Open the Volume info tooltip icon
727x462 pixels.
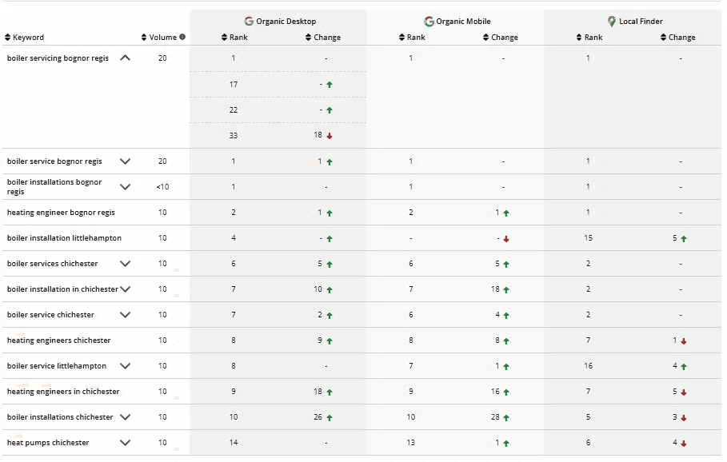[x=182, y=35]
